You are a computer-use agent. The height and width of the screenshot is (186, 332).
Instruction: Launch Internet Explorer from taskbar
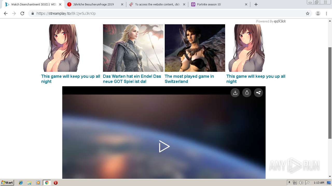pos(21,183)
